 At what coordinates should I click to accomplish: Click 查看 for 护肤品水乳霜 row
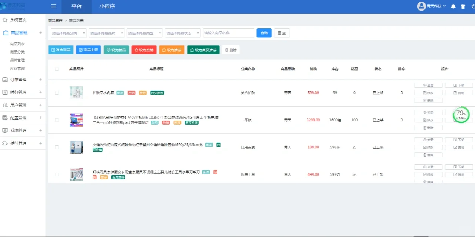click(x=428, y=85)
